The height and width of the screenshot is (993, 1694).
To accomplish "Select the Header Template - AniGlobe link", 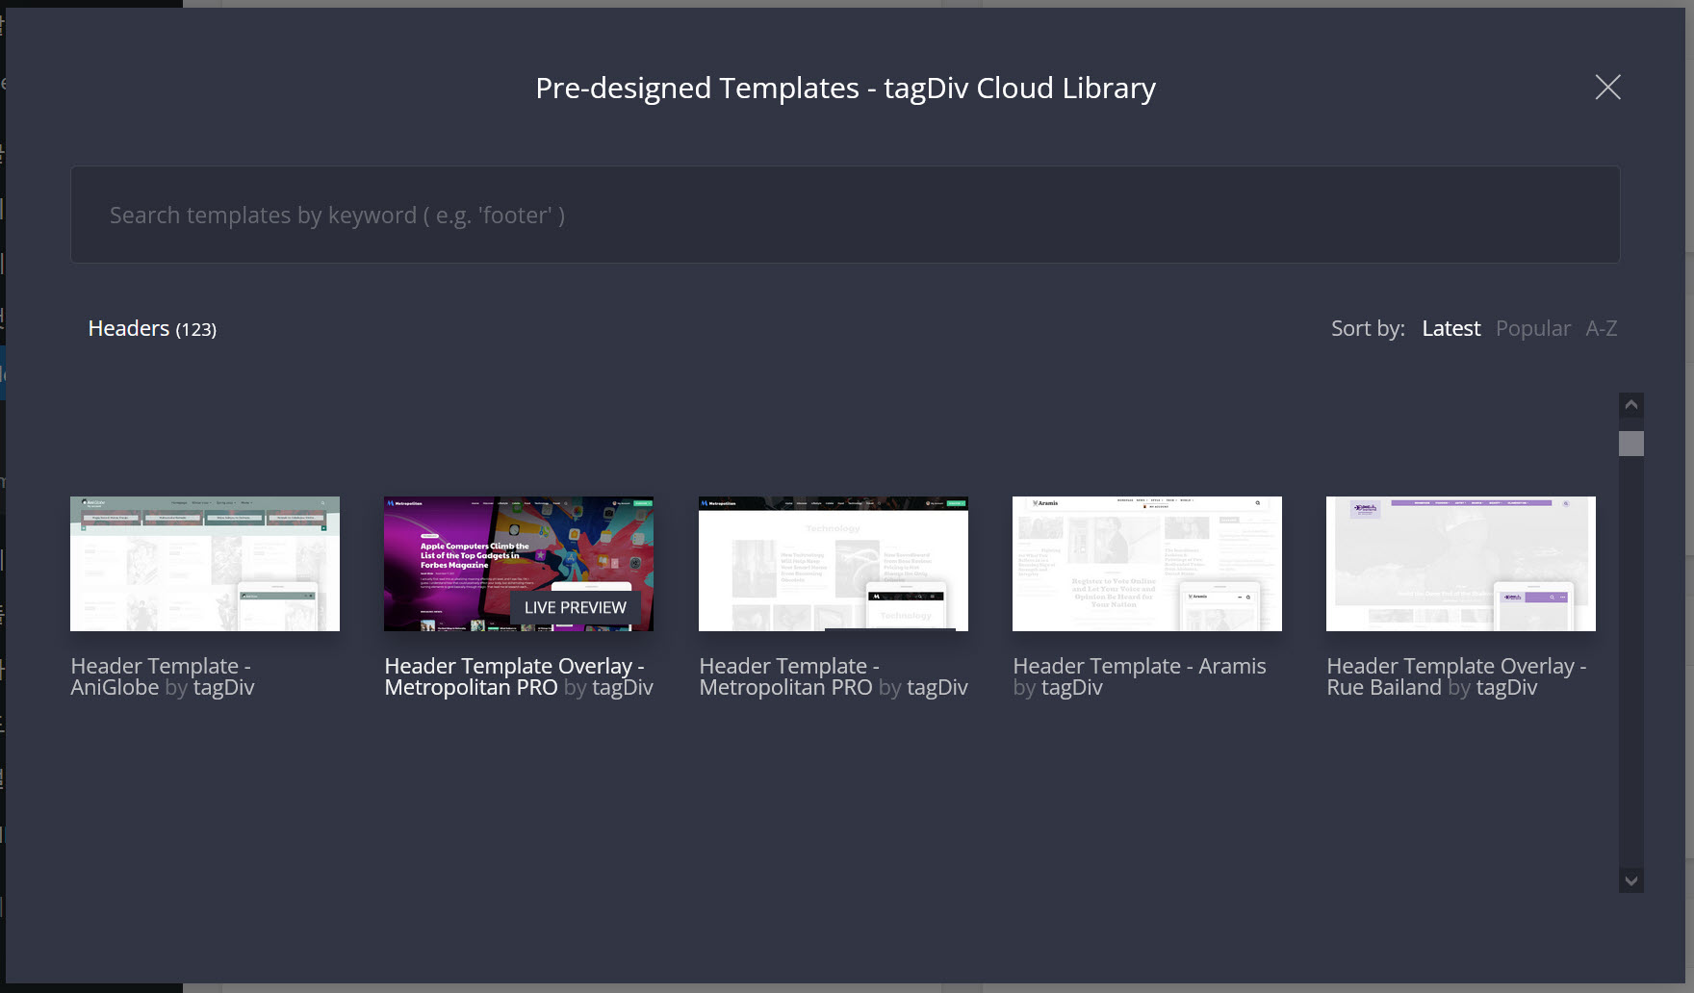I will (x=160, y=675).
